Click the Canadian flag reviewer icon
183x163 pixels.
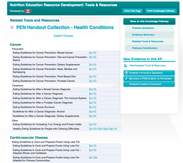(x=28, y=11)
